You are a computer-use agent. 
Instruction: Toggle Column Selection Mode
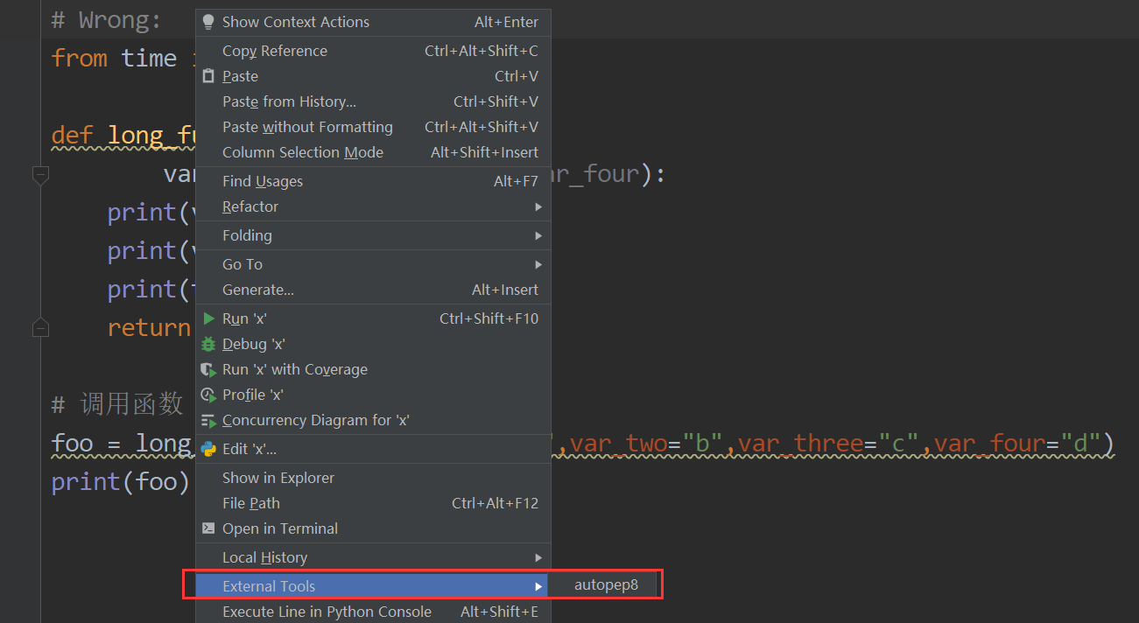coord(373,152)
